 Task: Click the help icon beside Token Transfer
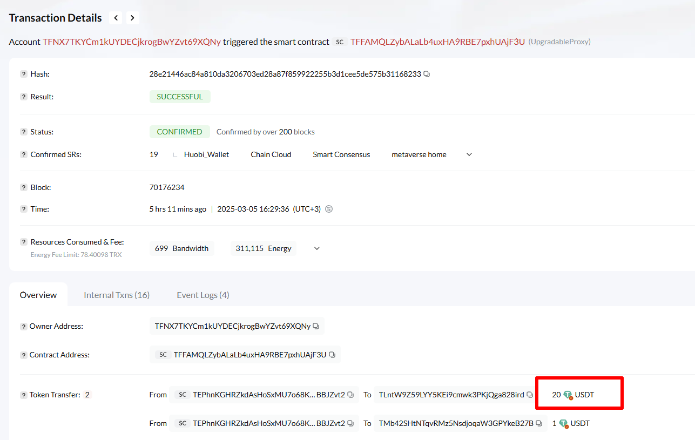point(24,395)
